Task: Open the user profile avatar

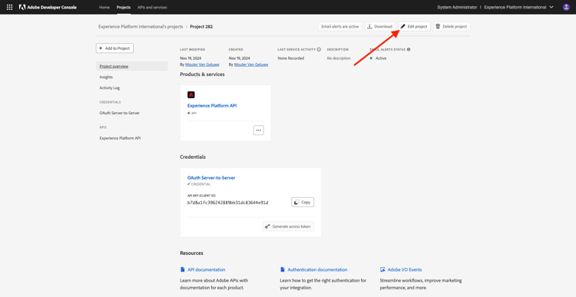Action: (566, 7)
